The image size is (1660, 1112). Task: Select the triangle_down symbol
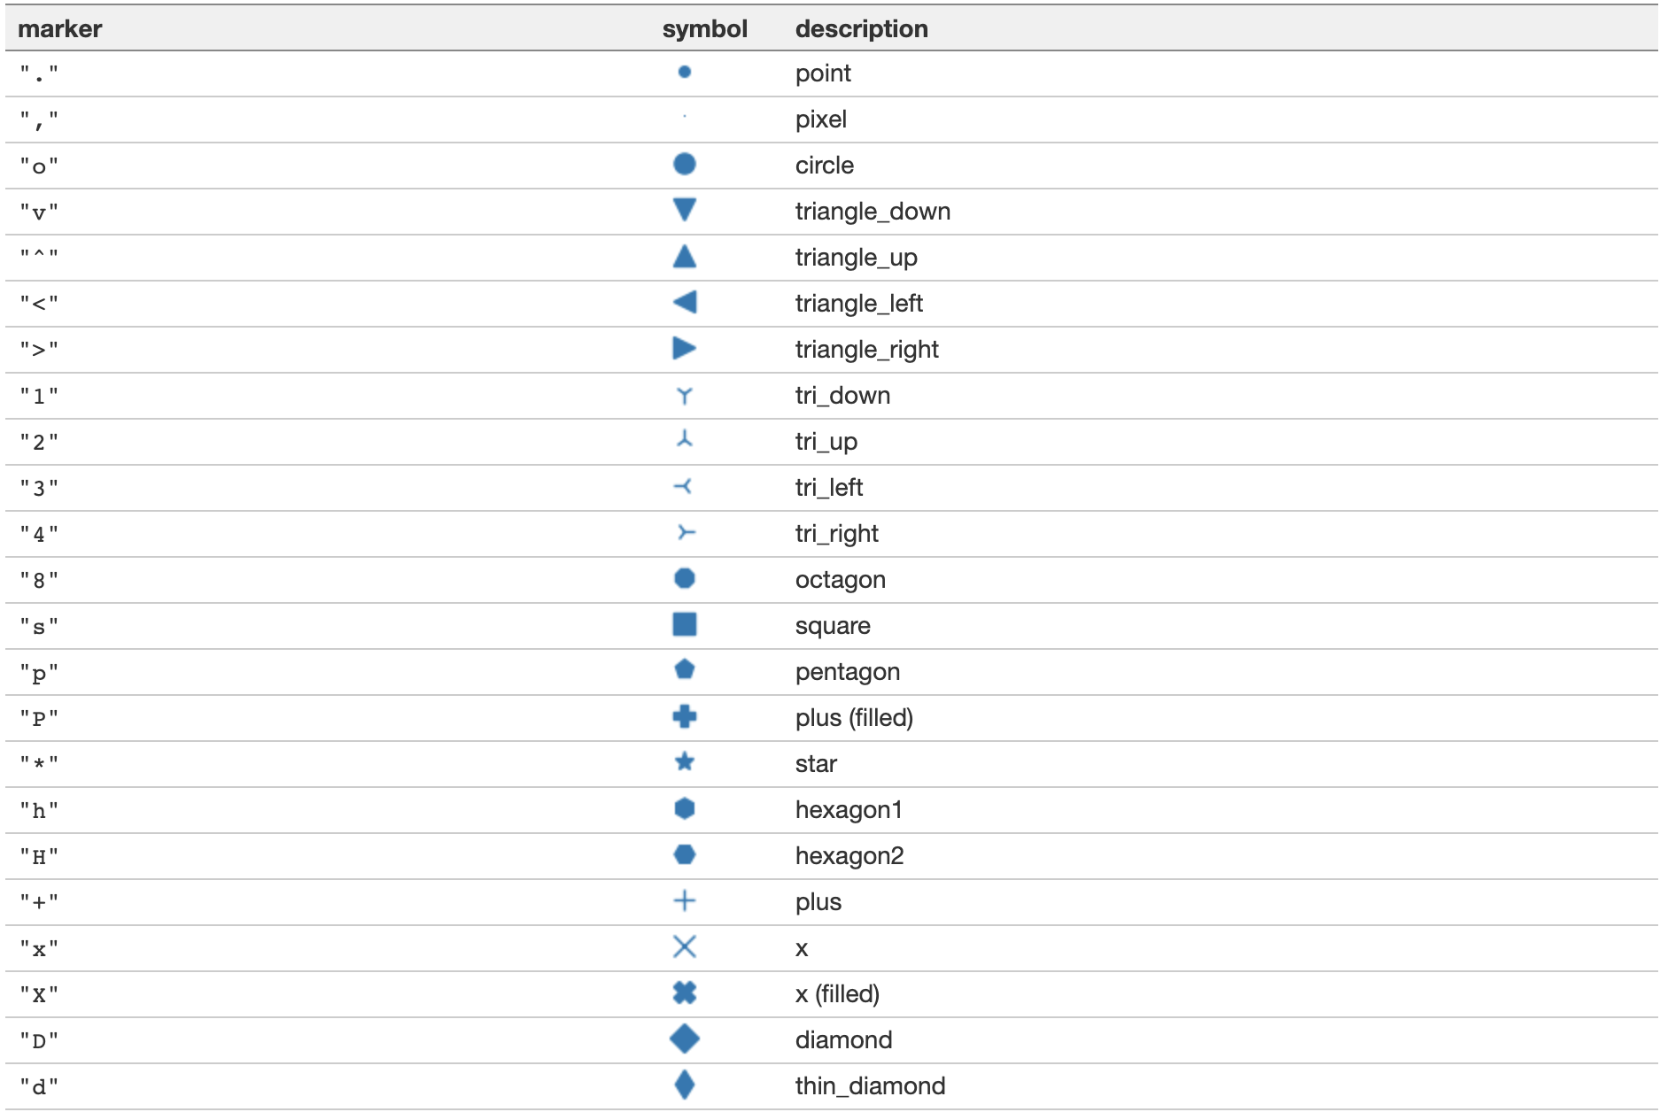(683, 211)
